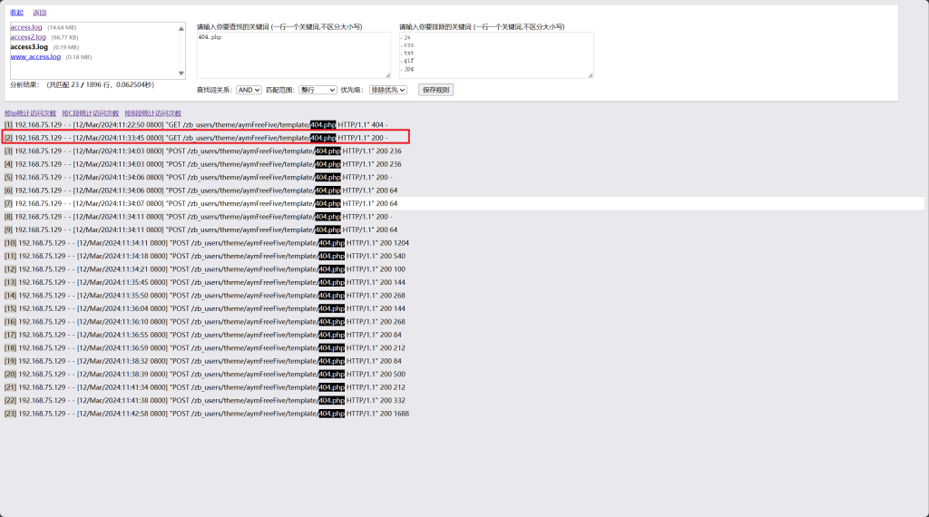Click 按ip统计访问次数 link
929x517 pixels.
point(30,113)
